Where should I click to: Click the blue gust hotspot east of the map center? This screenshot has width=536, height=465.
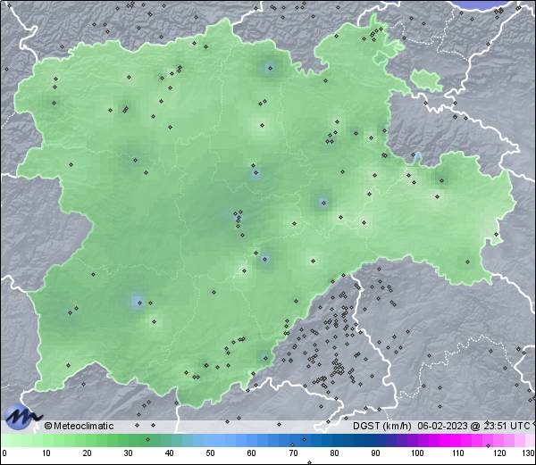[x=322, y=202]
